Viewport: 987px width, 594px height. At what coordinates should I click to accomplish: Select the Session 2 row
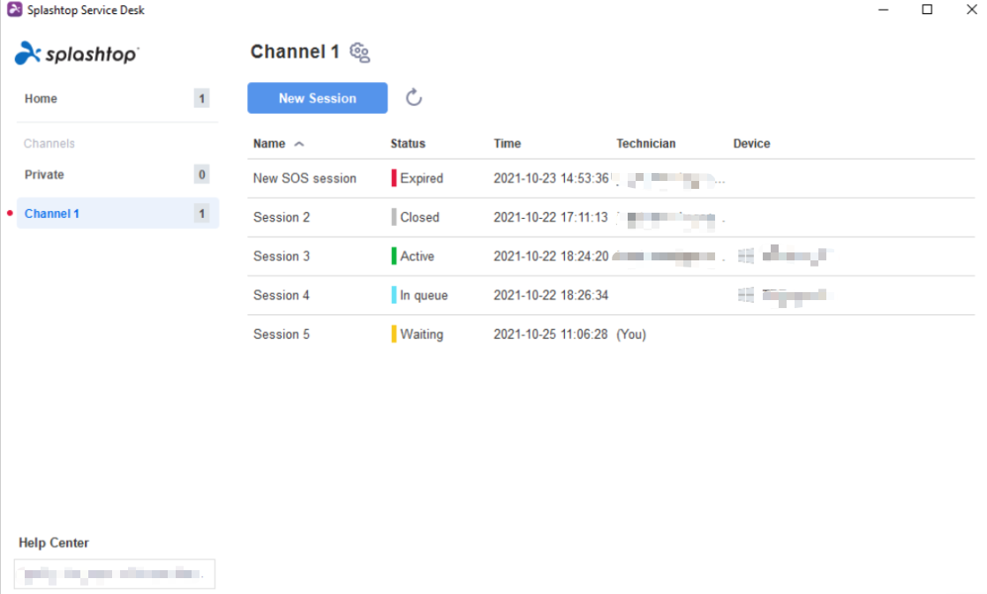611,218
